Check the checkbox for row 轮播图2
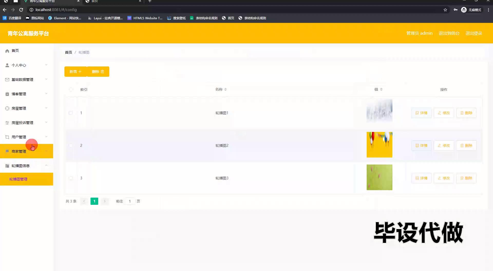This screenshot has width=493, height=271. (x=71, y=145)
